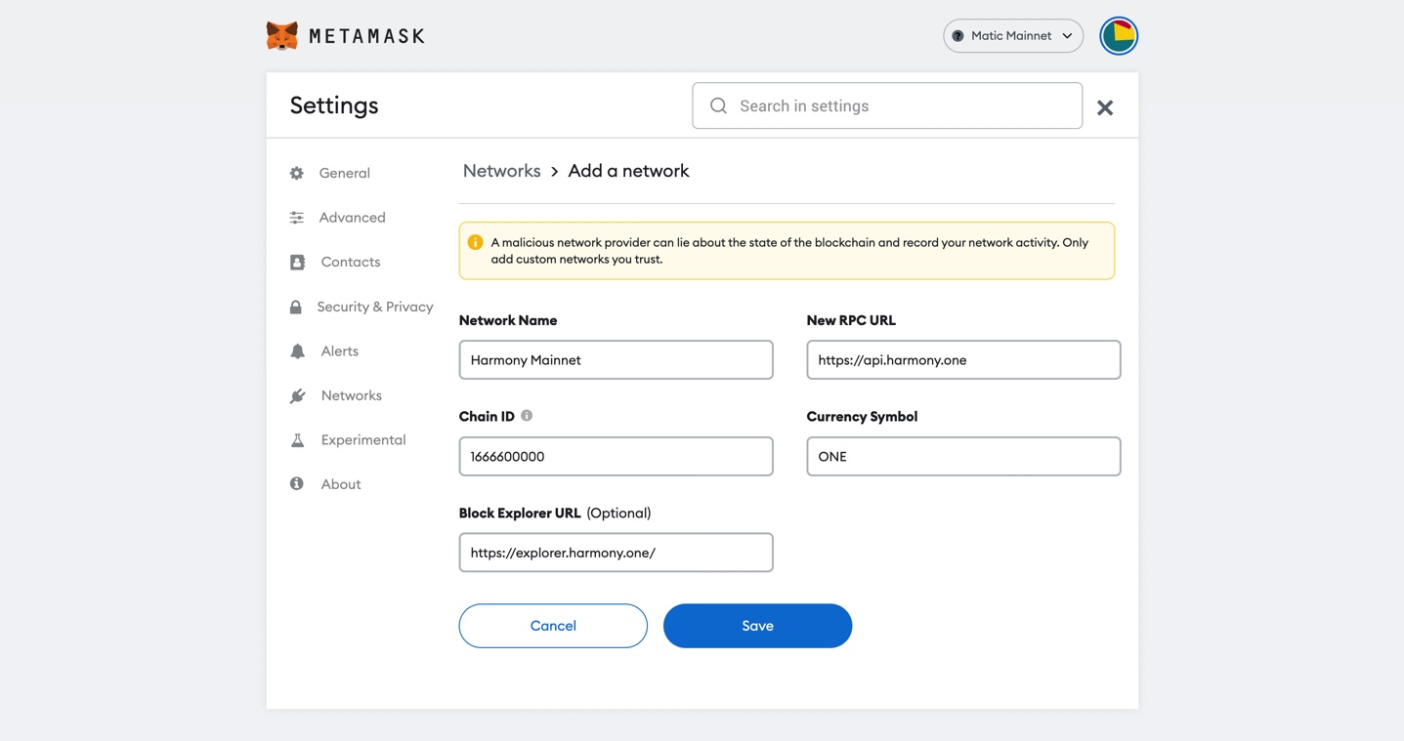The height and width of the screenshot is (741, 1404).
Task: Click the Security & Privacy lock icon
Action: coord(296,307)
